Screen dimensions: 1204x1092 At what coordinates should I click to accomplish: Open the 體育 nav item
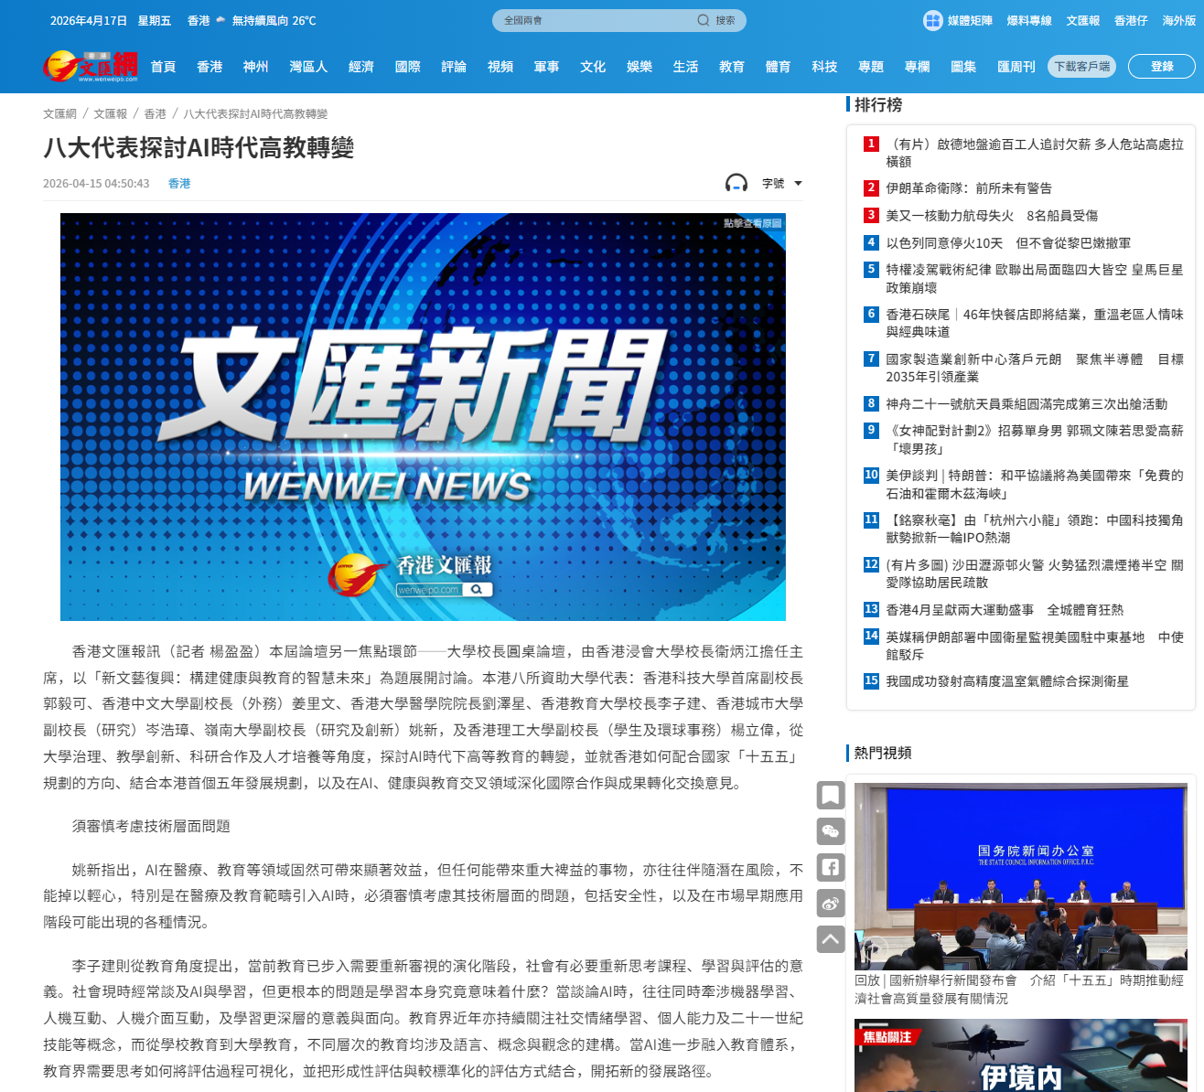[778, 67]
